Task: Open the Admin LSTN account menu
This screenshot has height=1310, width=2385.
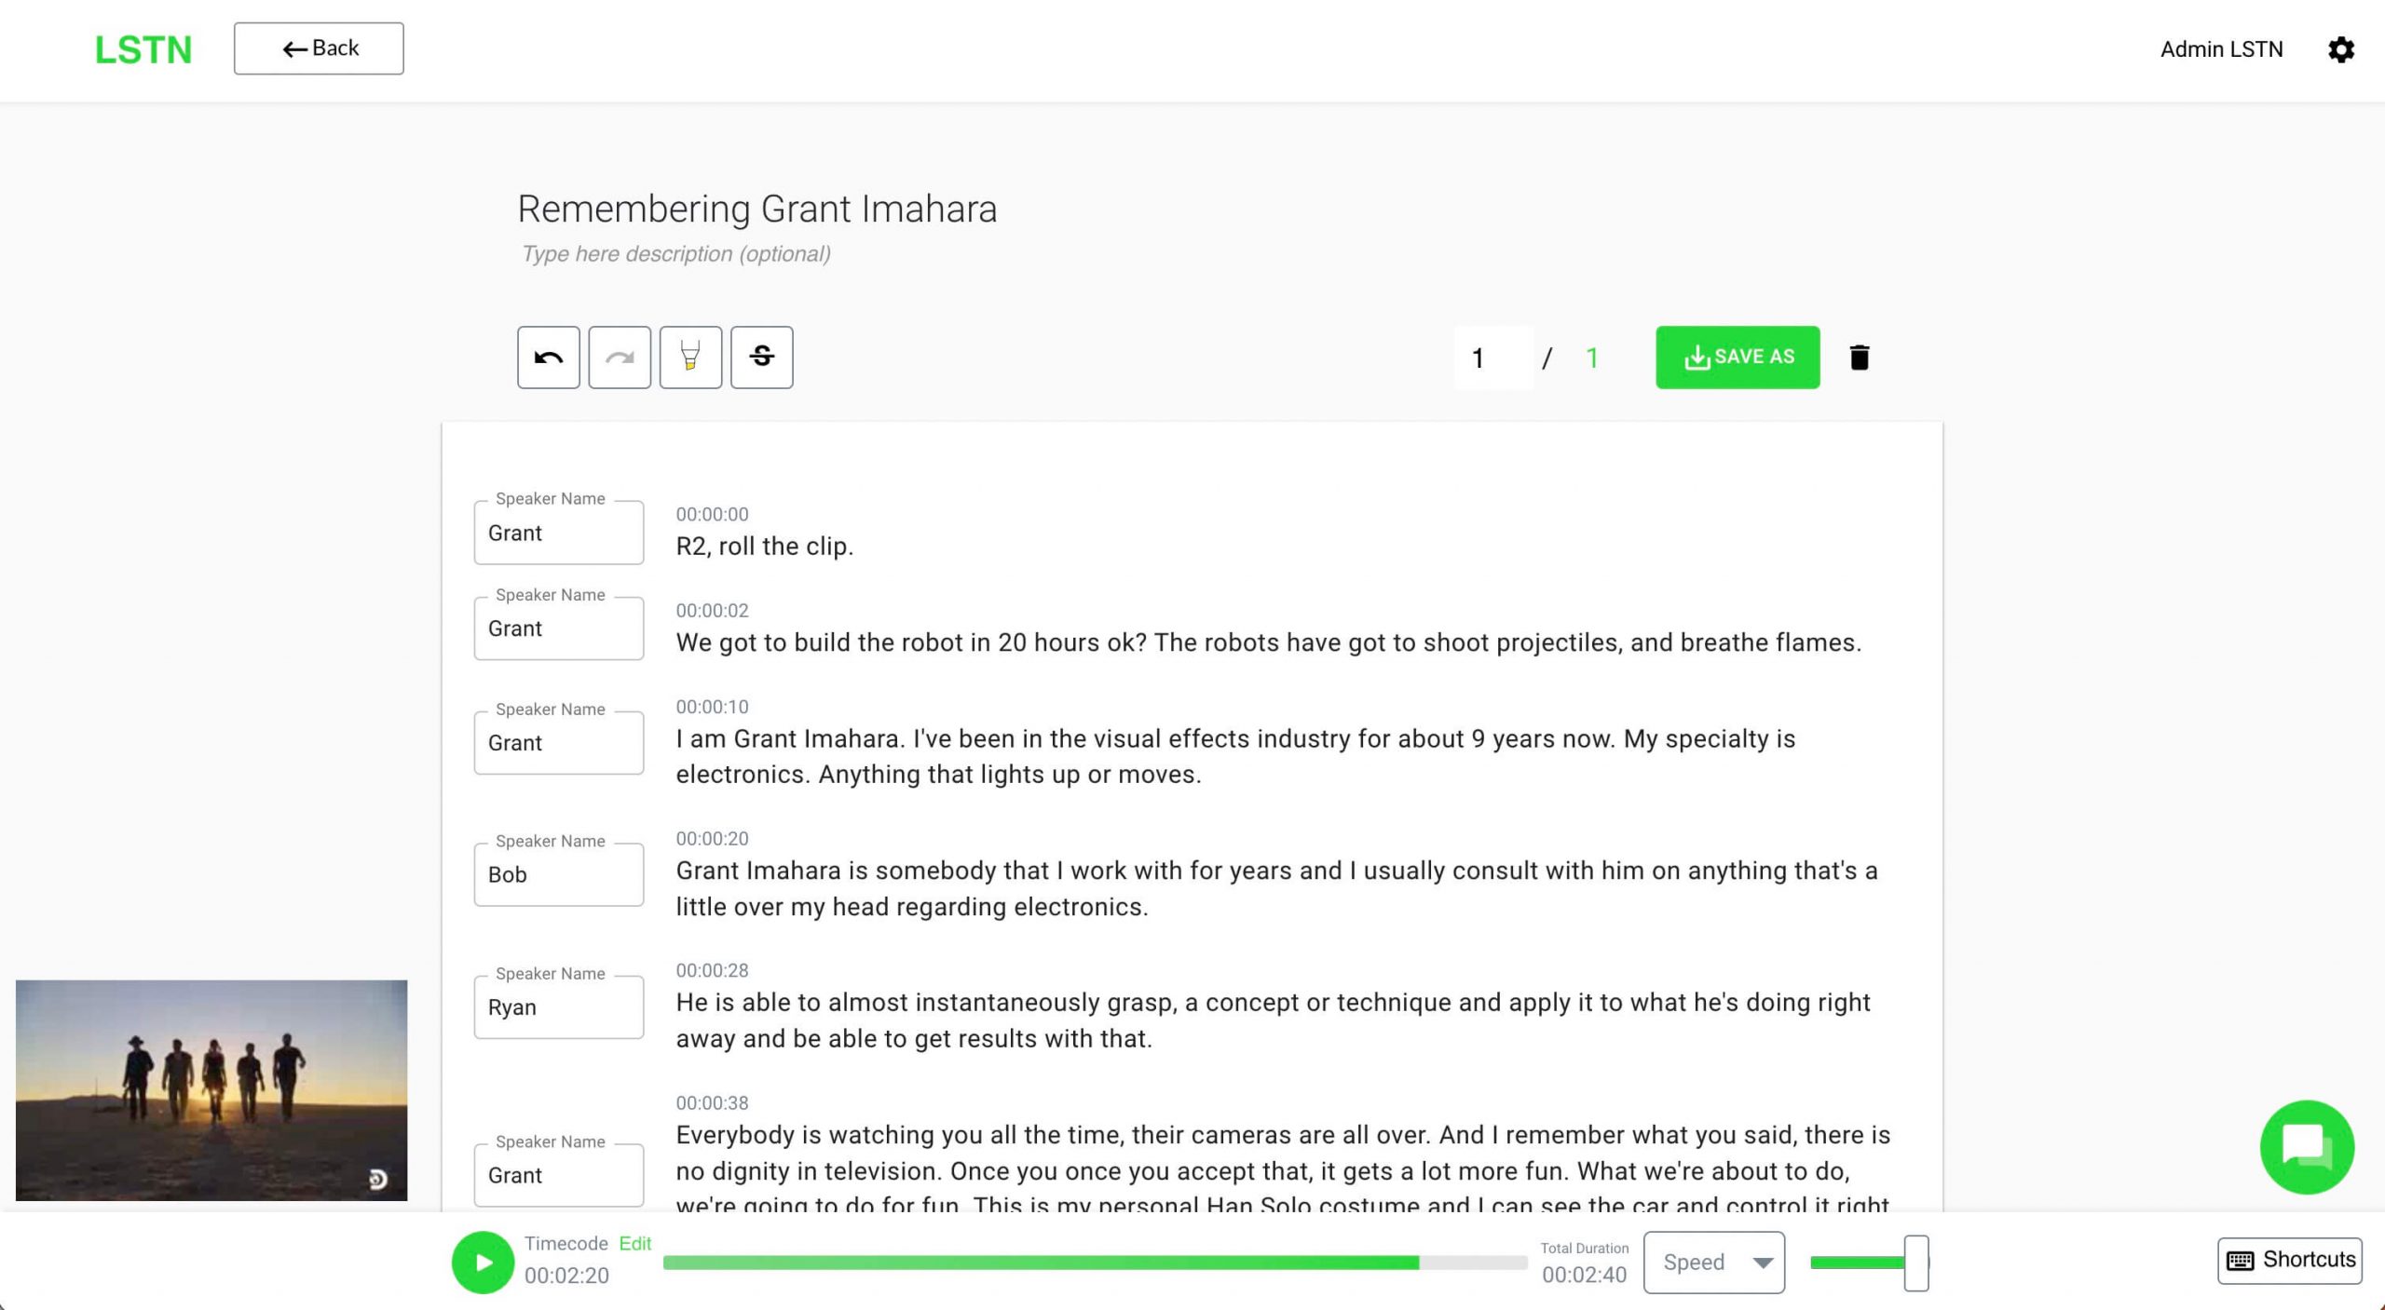Action: click(2221, 49)
